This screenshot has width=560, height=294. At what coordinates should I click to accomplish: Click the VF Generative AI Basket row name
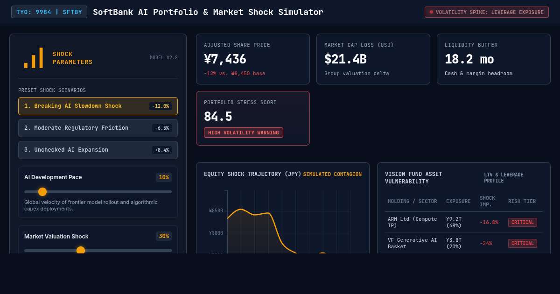coord(413,243)
